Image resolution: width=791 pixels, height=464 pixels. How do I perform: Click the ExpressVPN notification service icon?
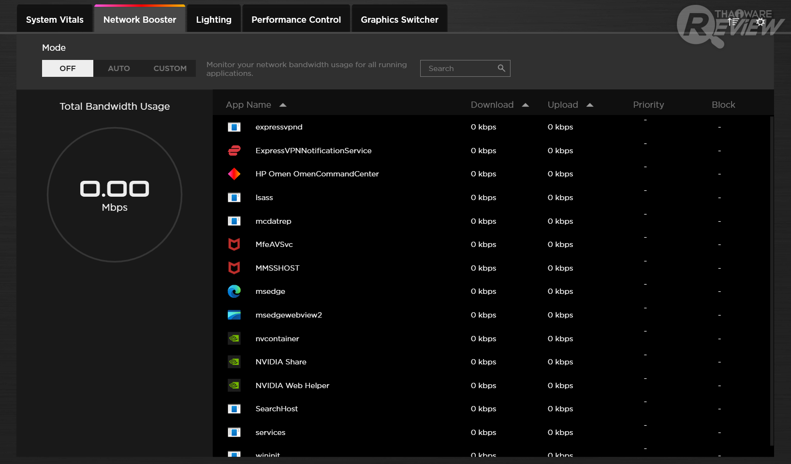click(x=234, y=151)
